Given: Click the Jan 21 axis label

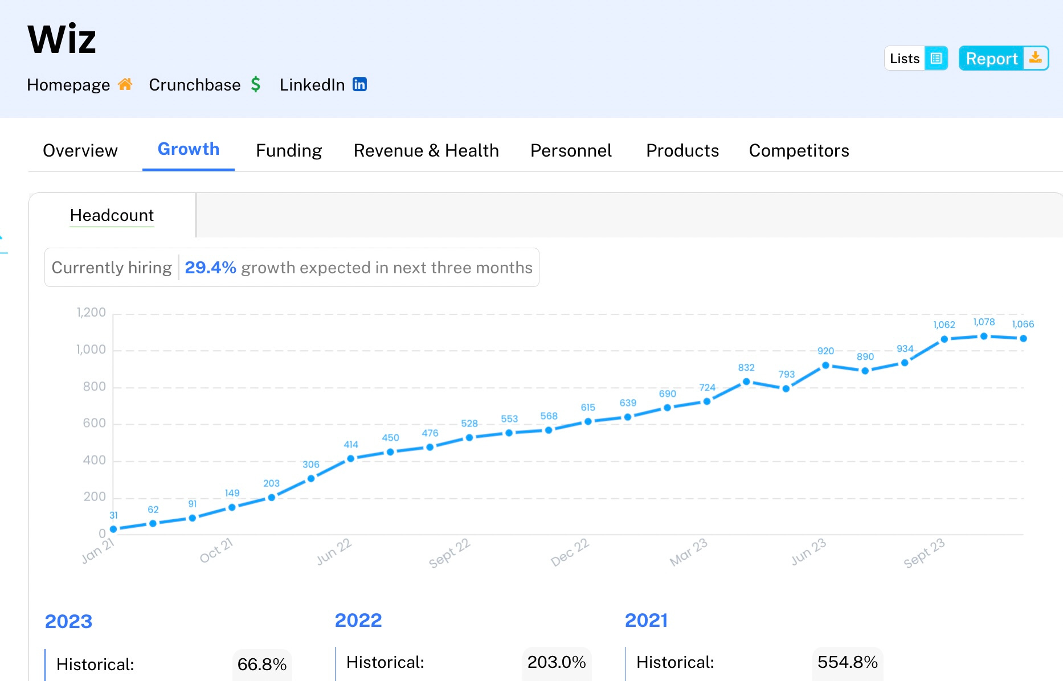Looking at the screenshot, I should [x=98, y=551].
